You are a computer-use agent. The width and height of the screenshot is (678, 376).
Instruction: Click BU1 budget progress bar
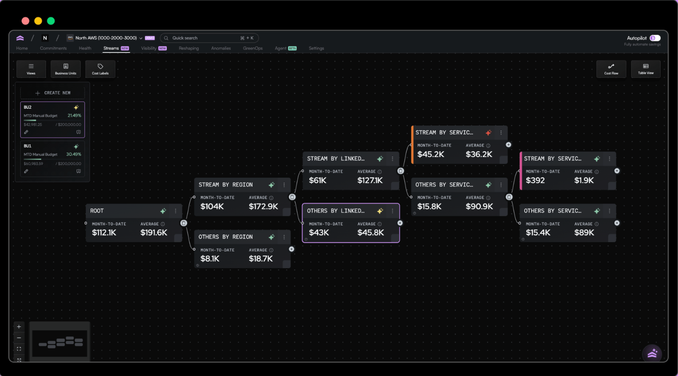53,159
